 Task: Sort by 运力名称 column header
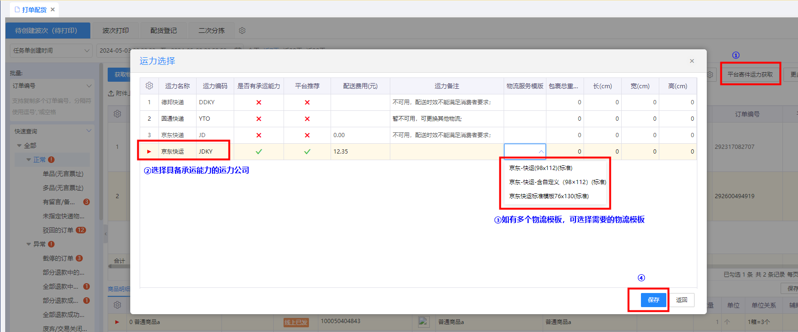(177, 86)
